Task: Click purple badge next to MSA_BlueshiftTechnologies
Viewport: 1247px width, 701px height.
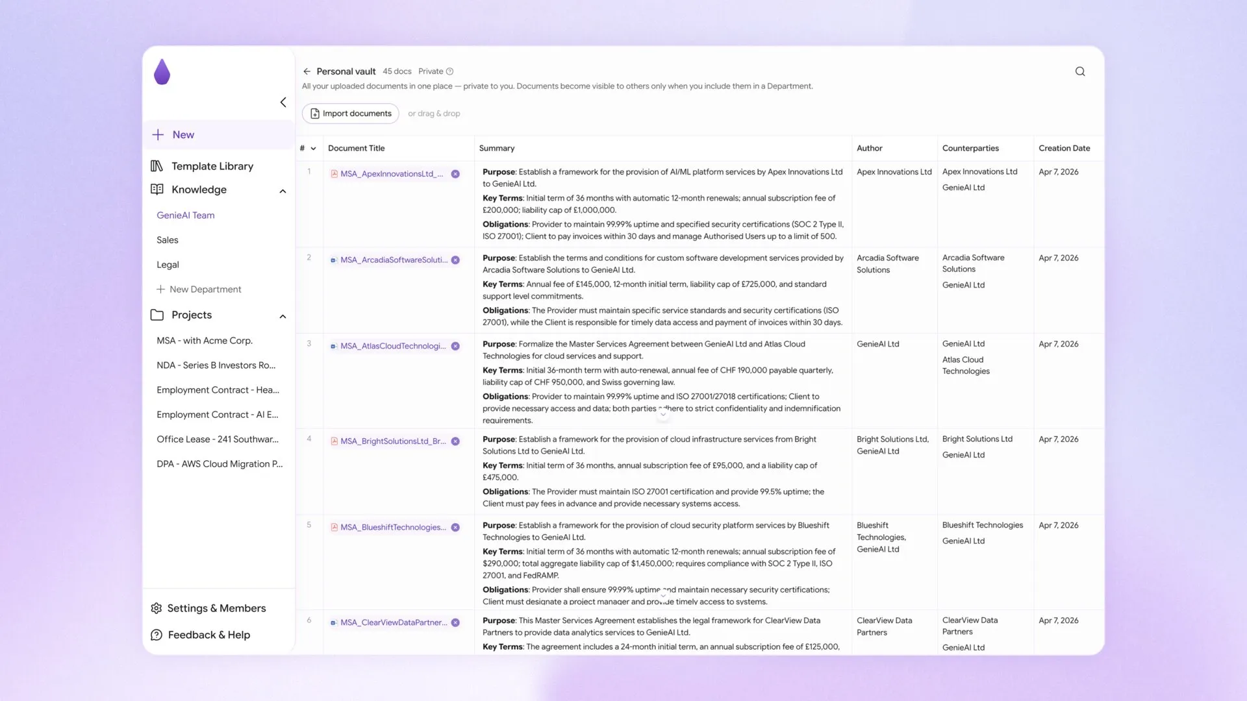Action: pyautogui.click(x=455, y=528)
